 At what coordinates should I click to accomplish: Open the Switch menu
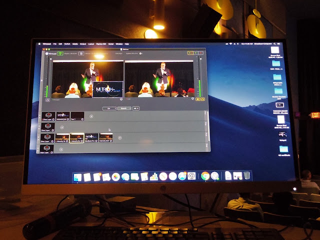[67, 44]
